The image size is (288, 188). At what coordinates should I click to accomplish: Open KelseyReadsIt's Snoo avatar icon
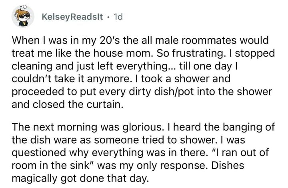tap(23, 16)
